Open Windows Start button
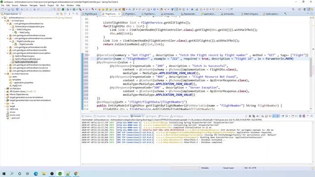This screenshot has width=315, height=177. [x=3, y=174]
